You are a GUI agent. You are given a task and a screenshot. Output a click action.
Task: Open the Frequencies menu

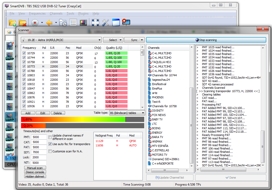(37, 13)
